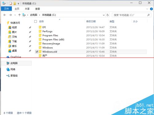Click the pin icon next to 图片
Image resolution: width=154 pixels, height=115 pixels.
pyautogui.click(x=30, y=32)
